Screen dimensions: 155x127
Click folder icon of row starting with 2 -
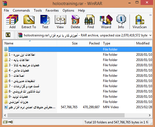click(6, 60)
